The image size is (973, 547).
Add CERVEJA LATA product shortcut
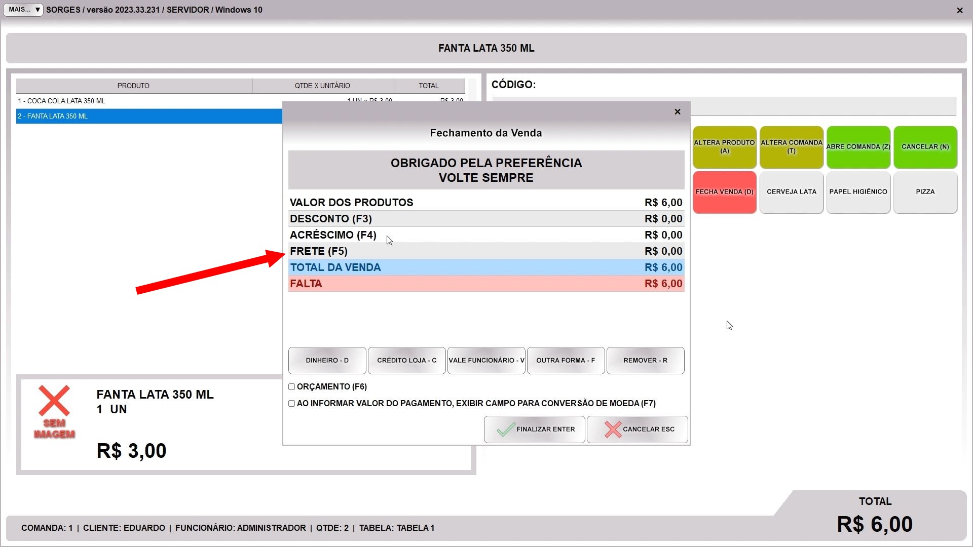792,192
